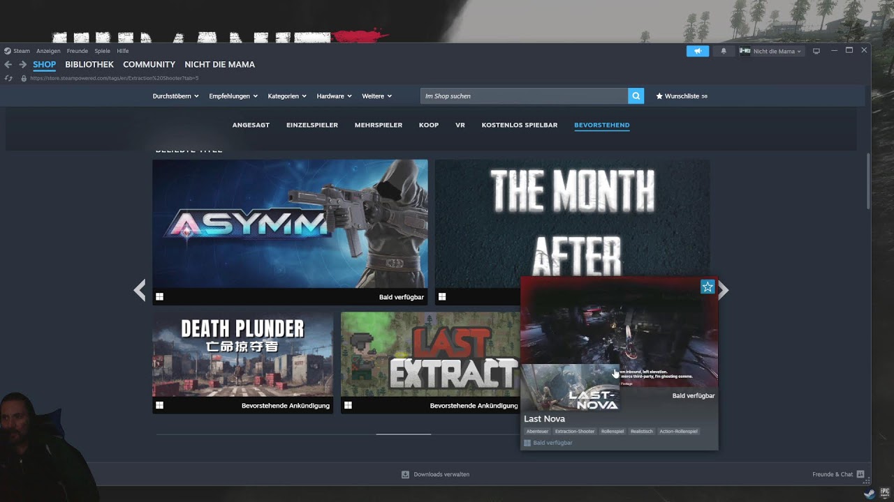This screenshot has width=894, height=502.
Task: Click the carousel page indicator bar
Action: 404,434
